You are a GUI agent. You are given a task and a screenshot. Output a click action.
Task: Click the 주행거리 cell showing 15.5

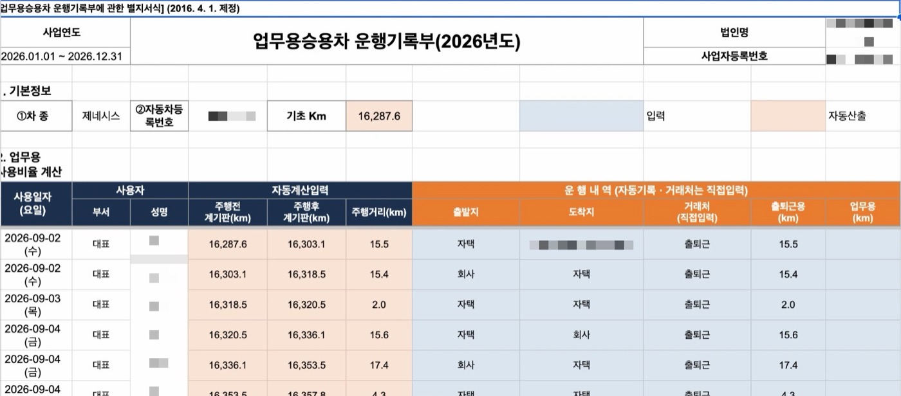[379, 244]
